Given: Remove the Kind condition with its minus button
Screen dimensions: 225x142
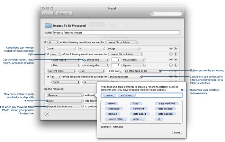Looking at the screenshot, I should click(x=171, y=48).
